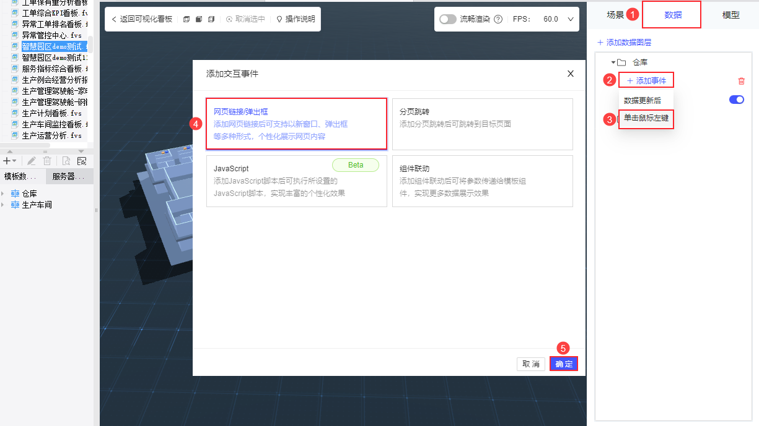Click the help icon beside 流畅渲染

coord(498,19)
